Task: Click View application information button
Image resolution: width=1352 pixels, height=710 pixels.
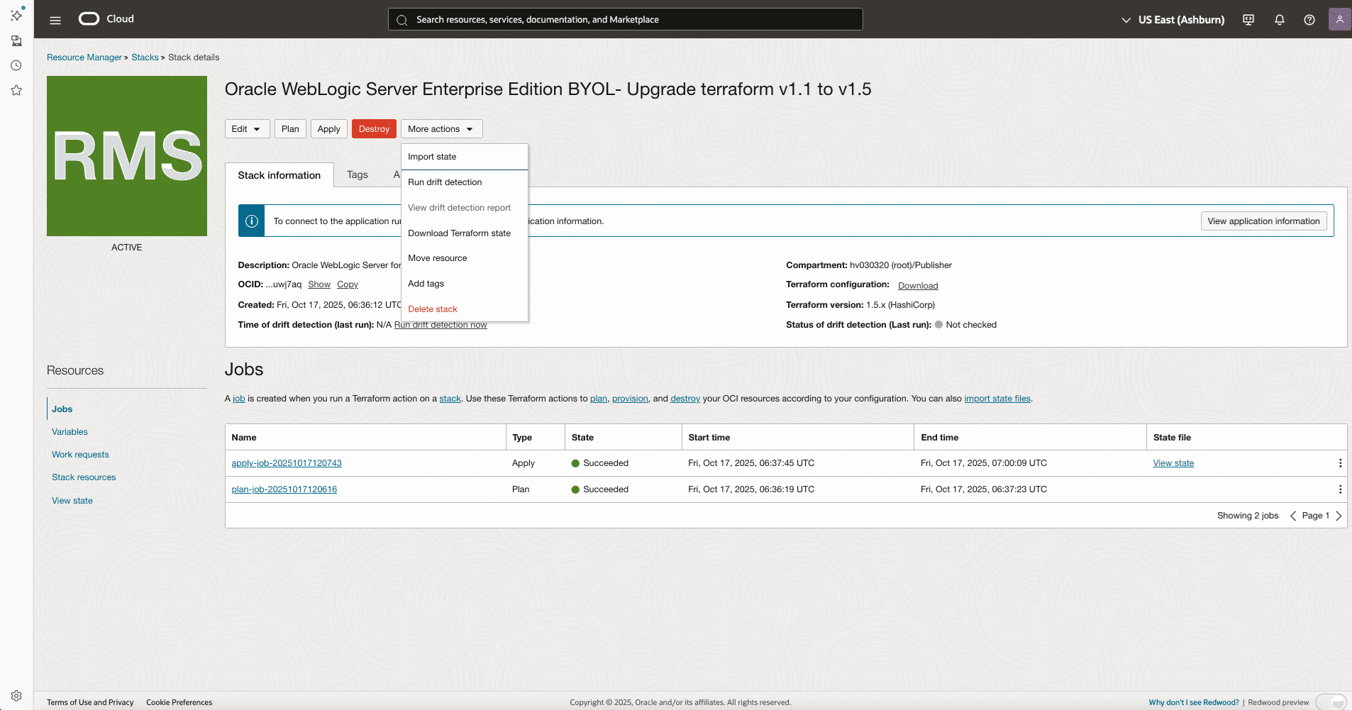Action: coord(1263,221)
